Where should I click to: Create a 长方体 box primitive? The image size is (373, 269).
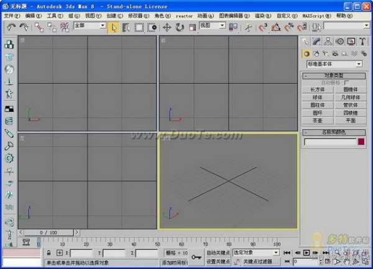pyautogui.click(x=318, y=89)
